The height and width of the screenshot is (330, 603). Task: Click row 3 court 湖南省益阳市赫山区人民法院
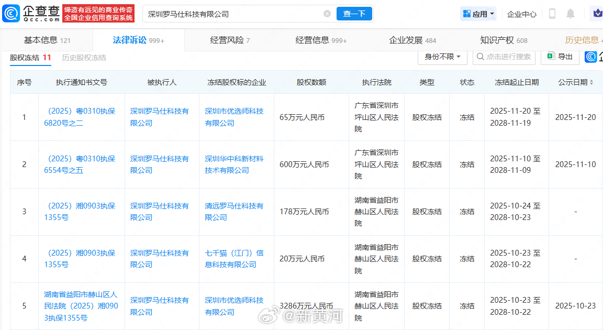click(x=376, y=212)
